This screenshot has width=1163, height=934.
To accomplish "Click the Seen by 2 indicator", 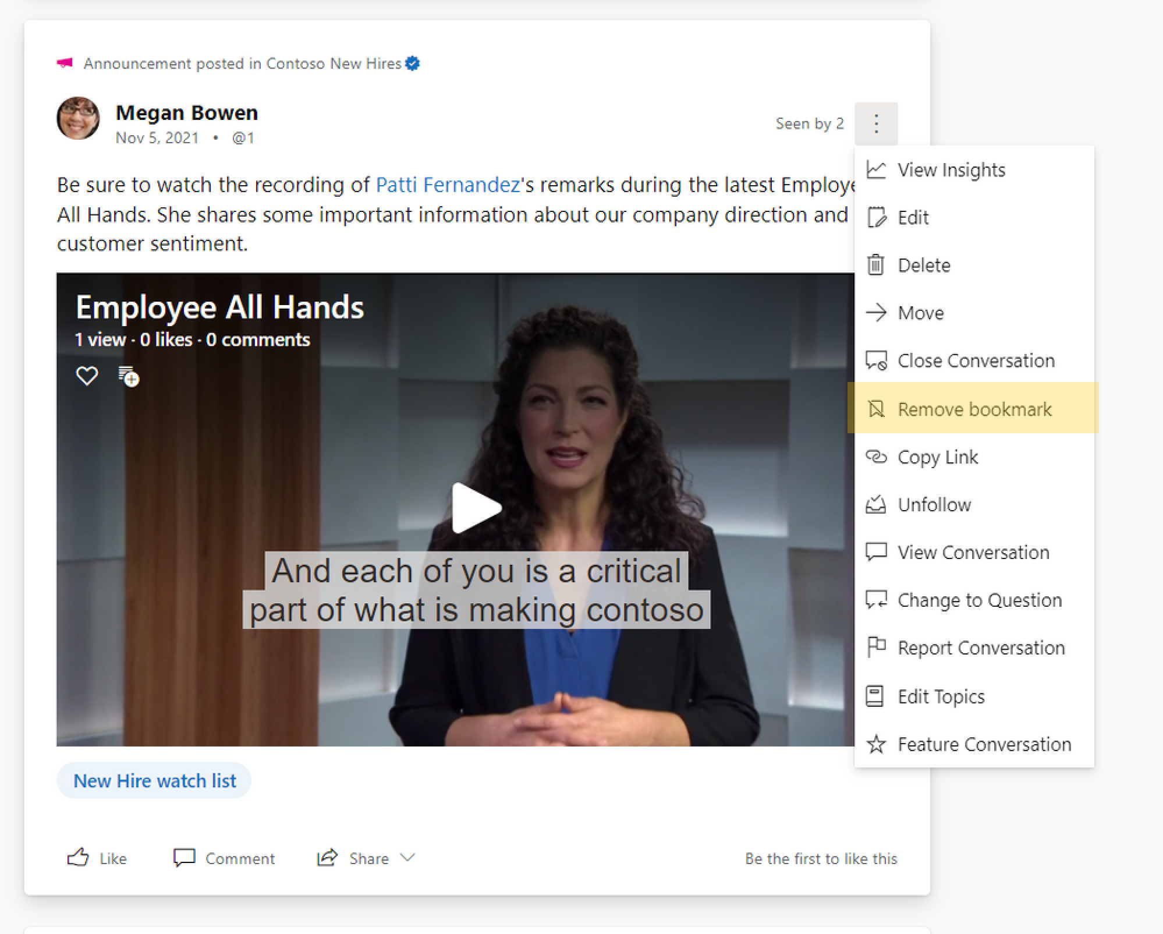I will pyautogui.click(x=810, y=123).
